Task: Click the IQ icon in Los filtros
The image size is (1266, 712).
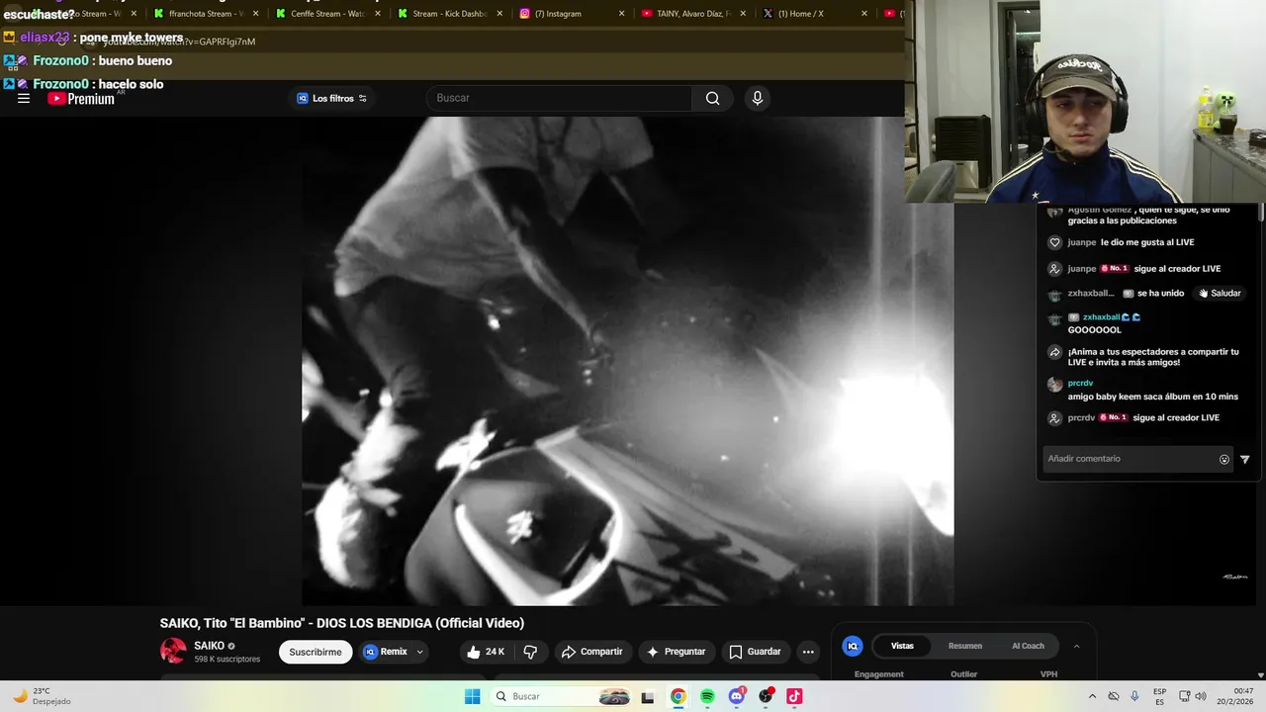Action: pos(303,98)
